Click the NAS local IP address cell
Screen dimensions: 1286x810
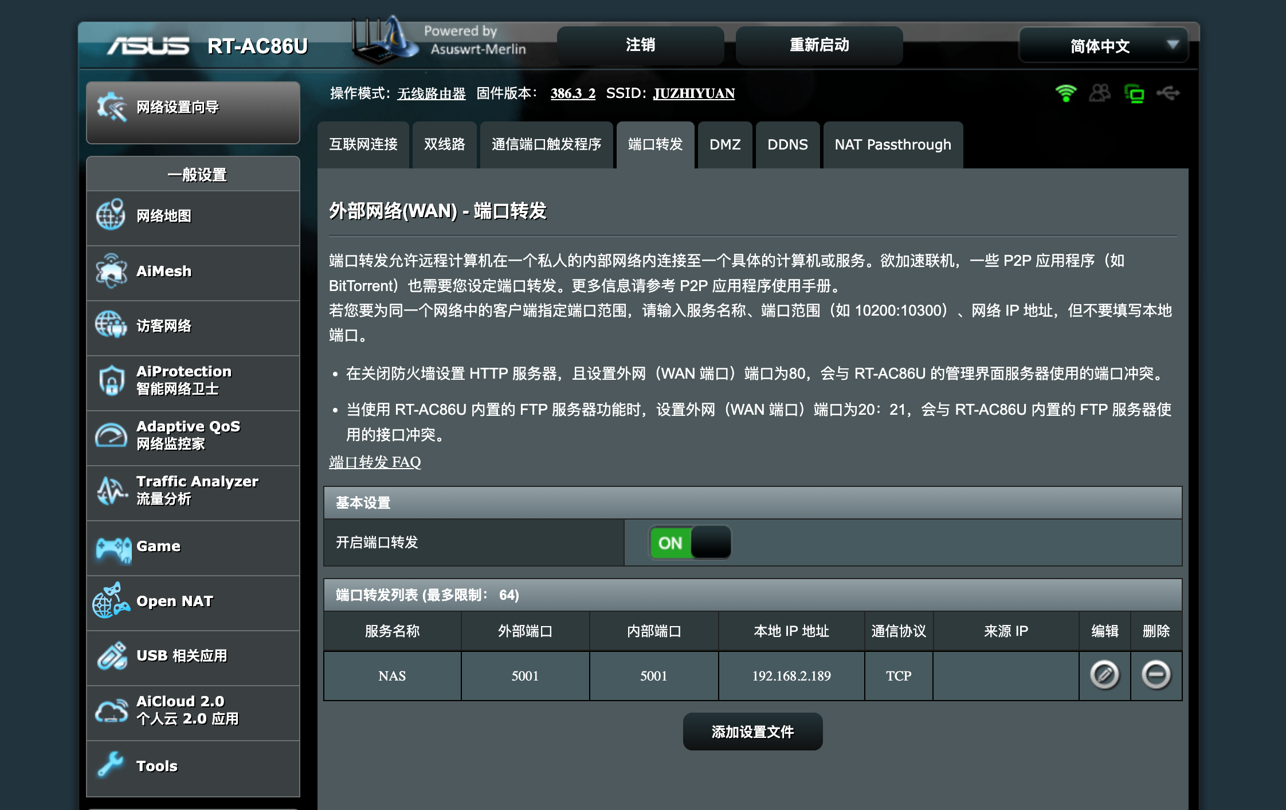point(791,676)
